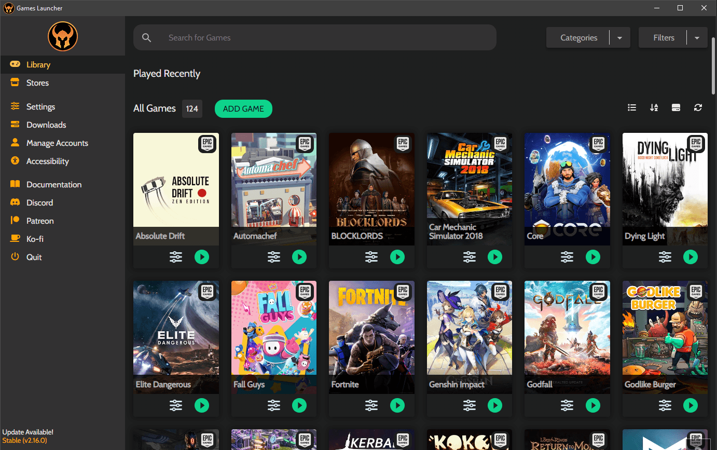Click the Elite Dangerous title label
Screen dimensions: 717x450
coord(163,385)
